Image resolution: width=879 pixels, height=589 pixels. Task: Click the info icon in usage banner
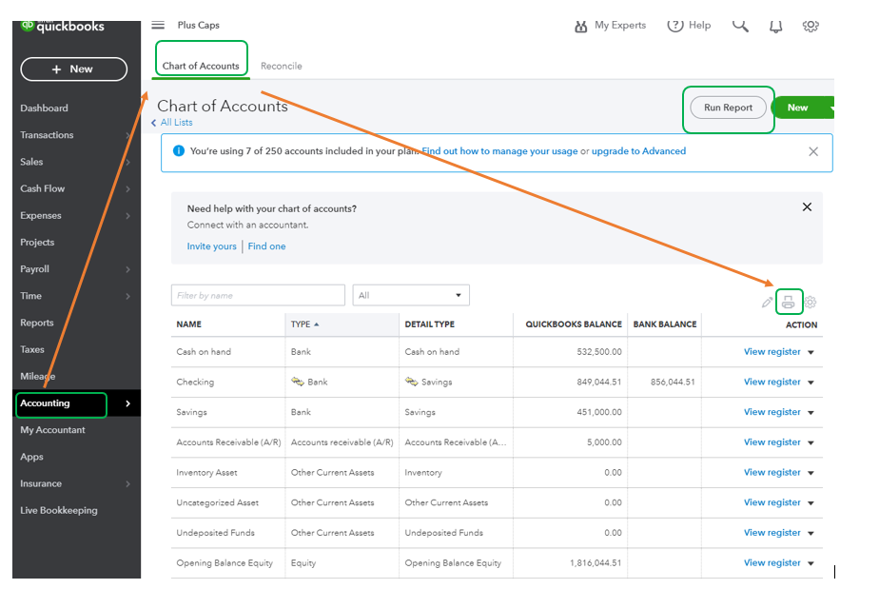click(179, 151)
